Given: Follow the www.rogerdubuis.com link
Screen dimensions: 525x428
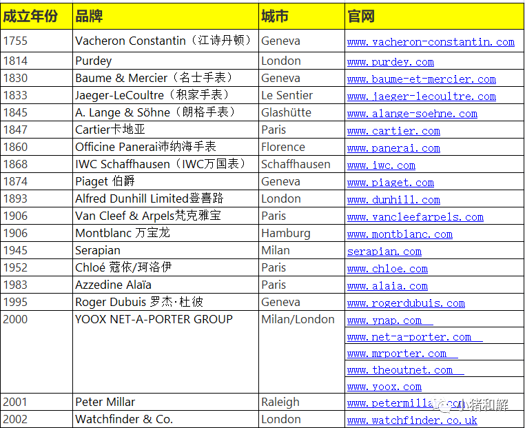Looking at the screenshot, I should tap(406, 303).
